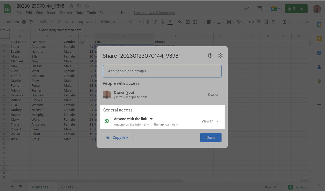Open the Extensions menu

pos(108,13)
